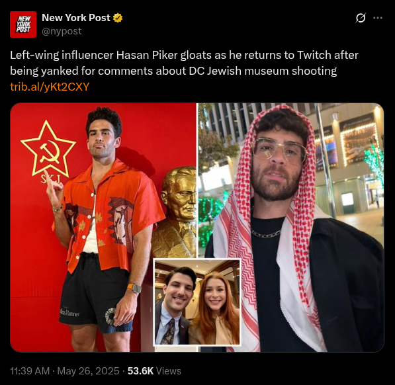Click the orange-strapped watch on the wrist
This screenshot has height=385, width=395.
[134, 288]
